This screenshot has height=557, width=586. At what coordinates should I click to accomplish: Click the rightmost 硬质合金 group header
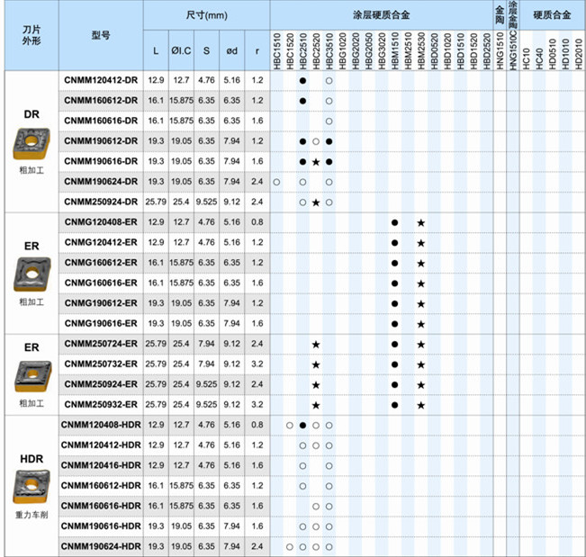[551, 16]
